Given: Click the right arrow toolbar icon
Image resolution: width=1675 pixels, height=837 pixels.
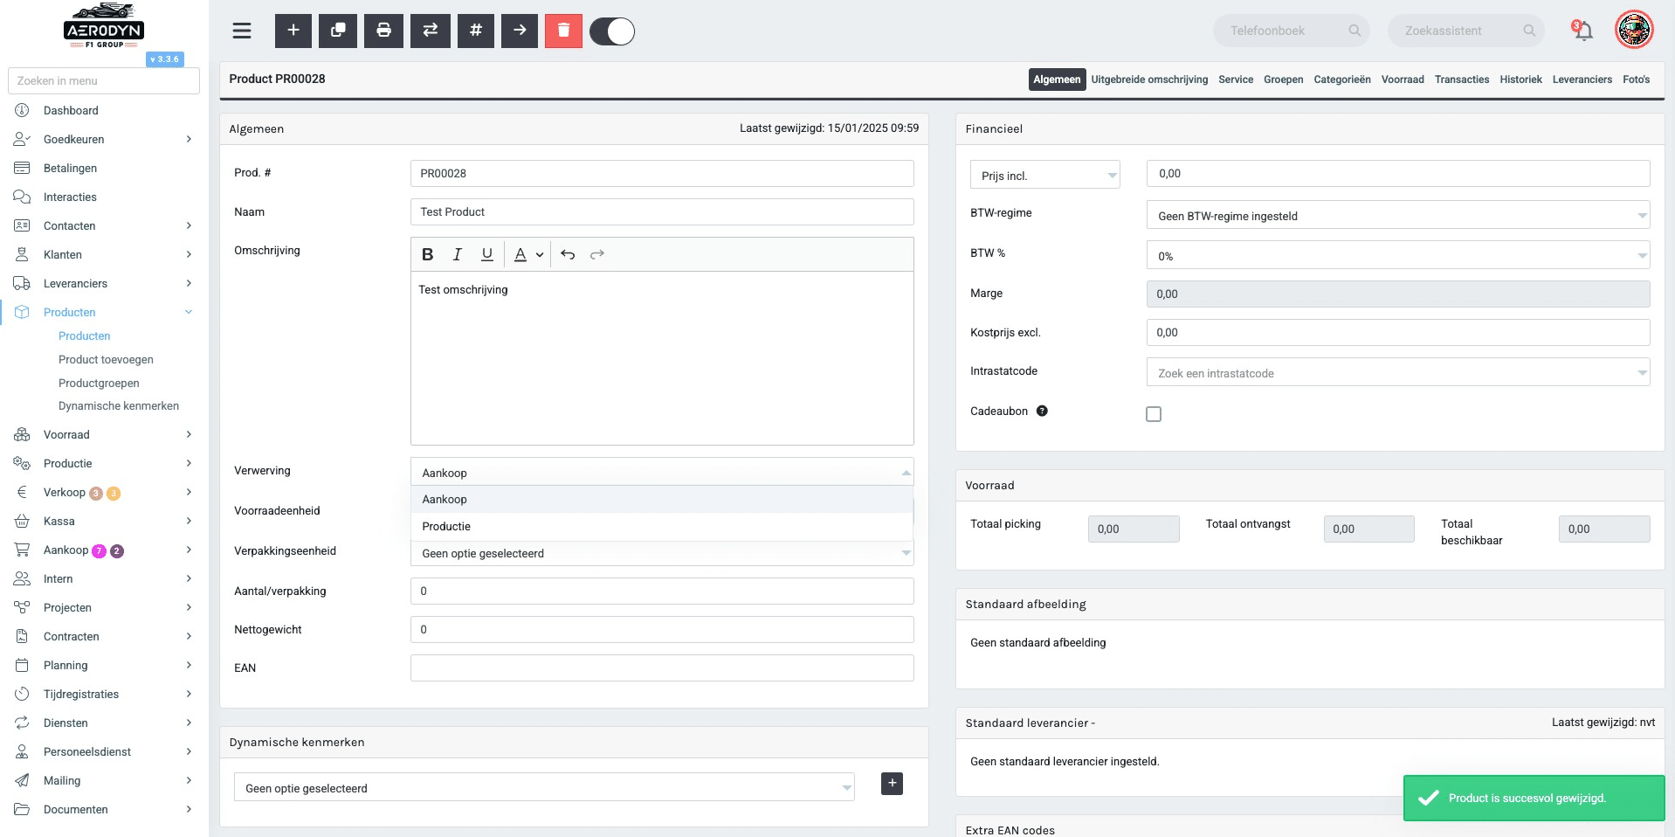Looking at the screenshot, I should click(x=520, y=31).
